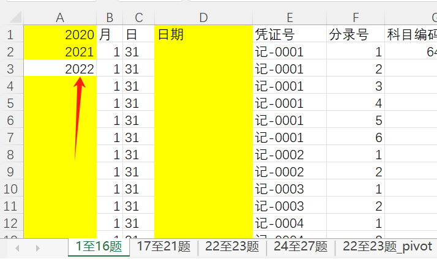The width and height of the screenshot is (437, 259).
Task: Click the 凭证号 header cell
Action: pos(289,34)
